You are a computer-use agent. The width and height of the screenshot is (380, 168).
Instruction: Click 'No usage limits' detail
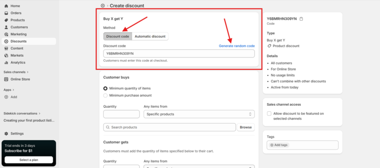283,75
